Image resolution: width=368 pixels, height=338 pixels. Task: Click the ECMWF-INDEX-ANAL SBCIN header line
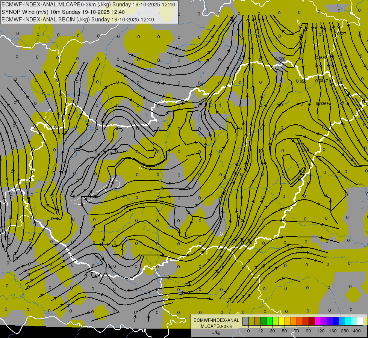coord(78,20)
